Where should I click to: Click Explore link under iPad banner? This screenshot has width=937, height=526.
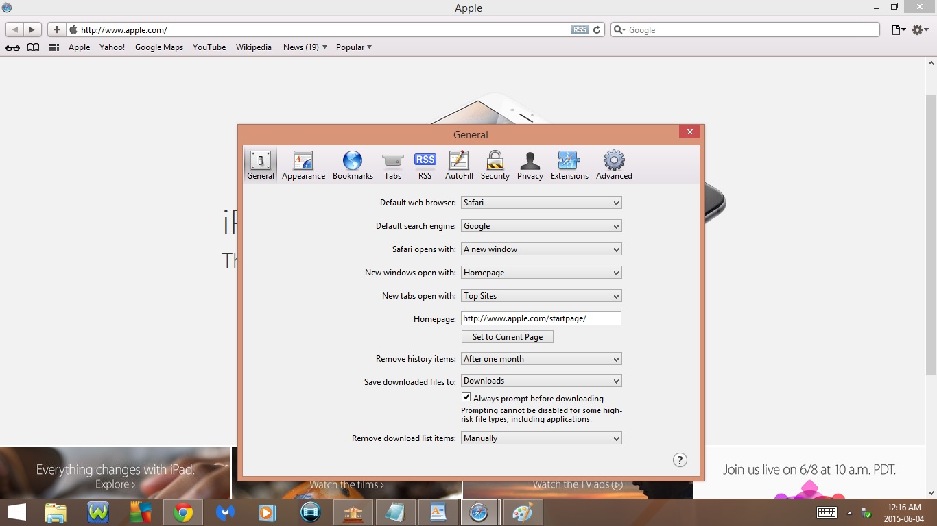[115, 484]
